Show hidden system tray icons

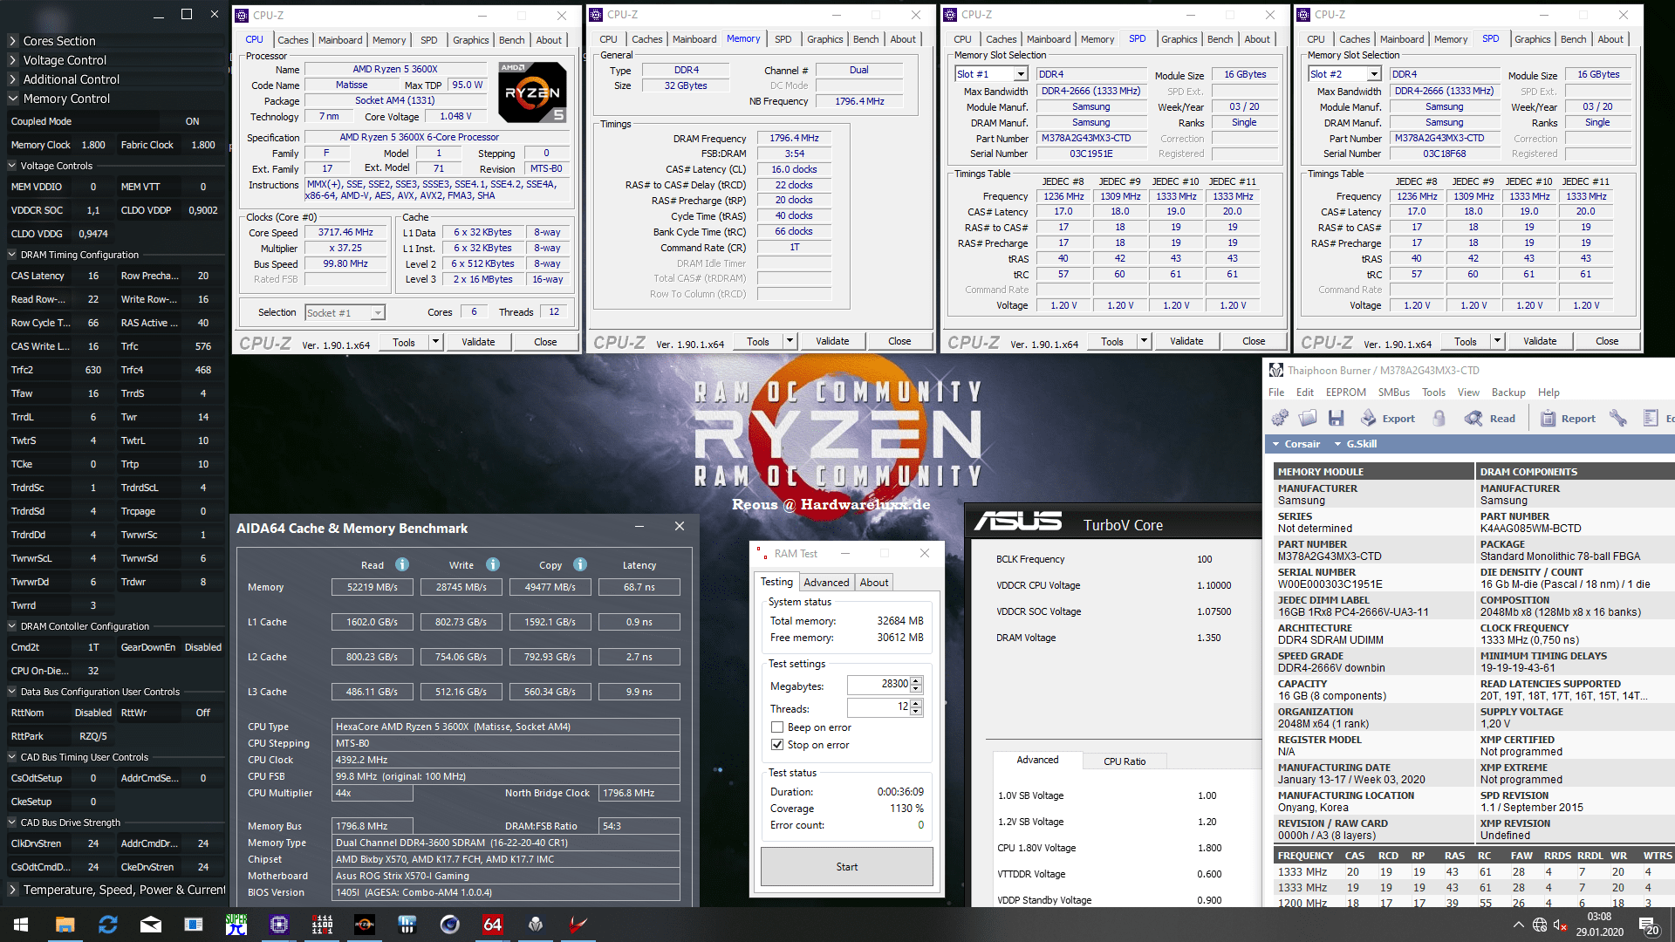[1519, 925]
